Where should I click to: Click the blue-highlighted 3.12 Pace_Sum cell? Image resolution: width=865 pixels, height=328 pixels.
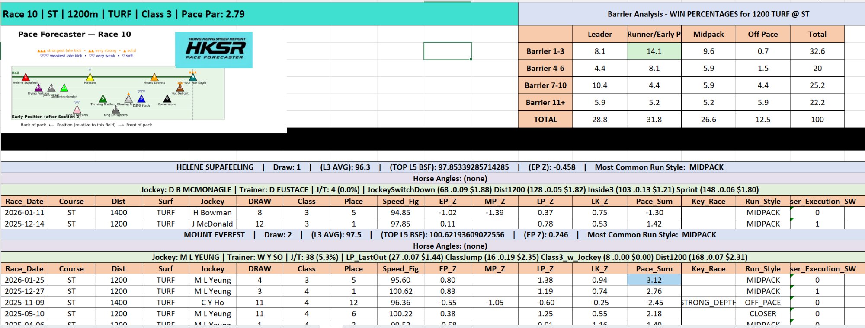point(654,280)
